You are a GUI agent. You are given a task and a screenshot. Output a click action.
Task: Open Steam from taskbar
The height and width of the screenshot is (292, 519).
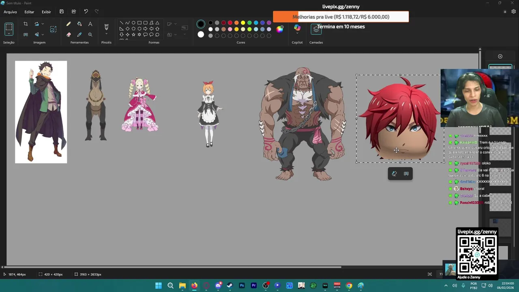pos(230,286)
